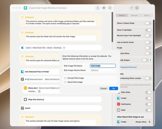Switch to the Details tab
The image size is (162, 129).
[x=122, y=15]
